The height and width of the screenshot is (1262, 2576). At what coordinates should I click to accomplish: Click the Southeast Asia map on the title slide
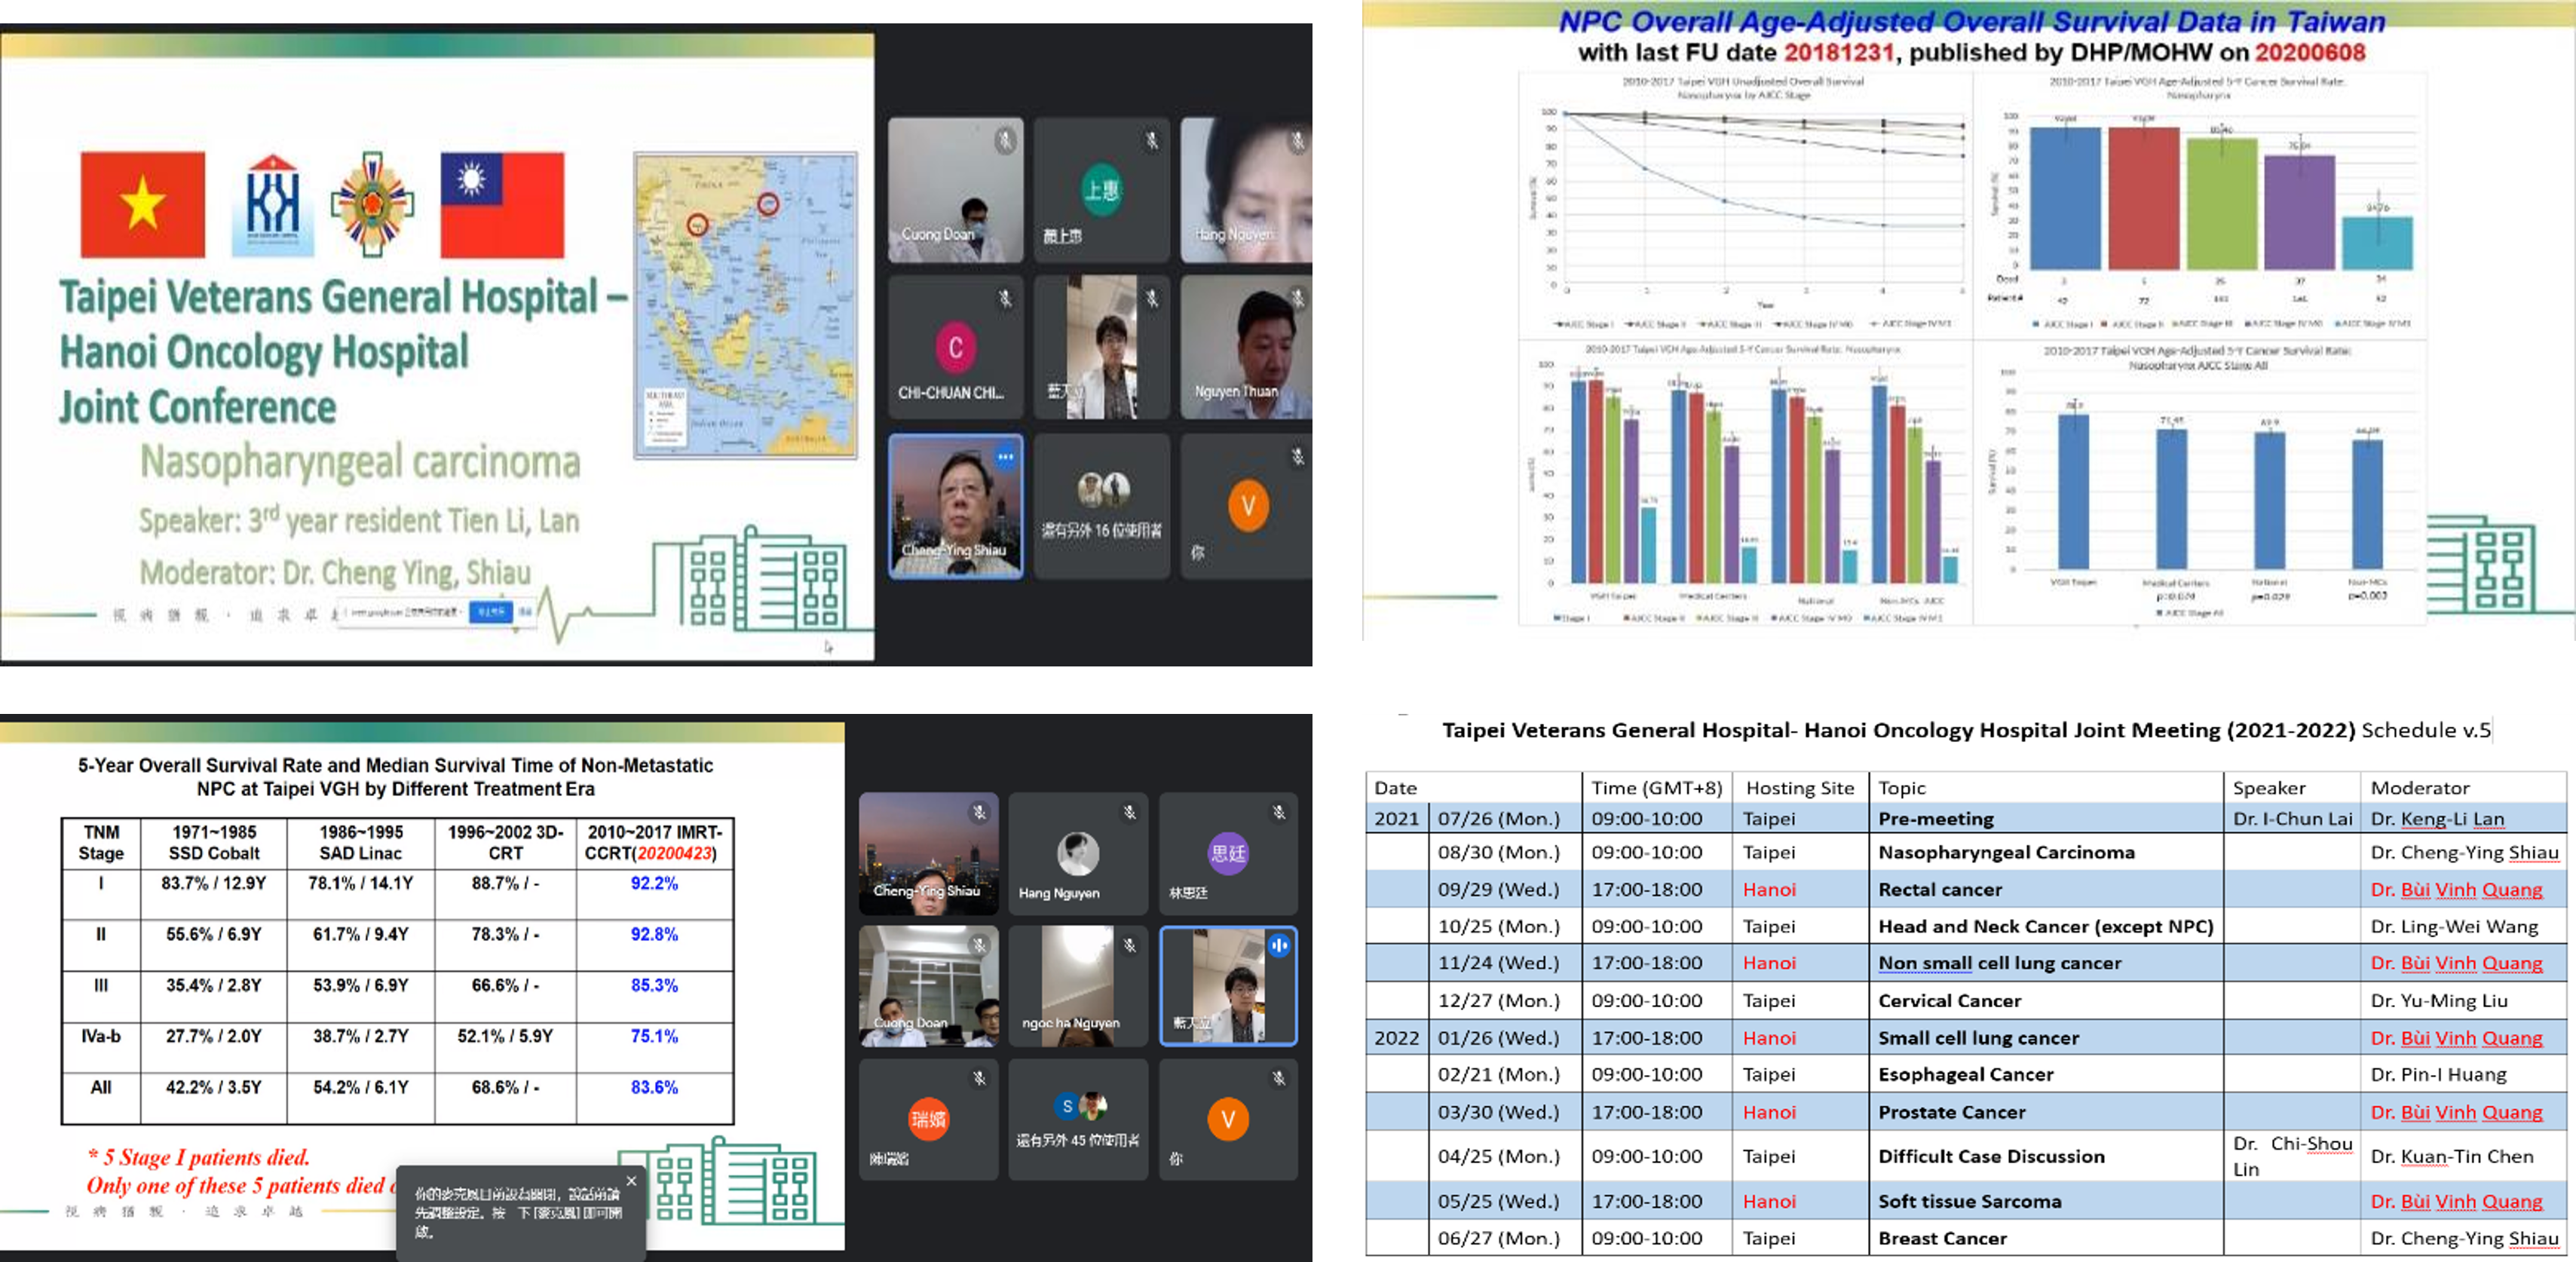click(x=745, y=305)
